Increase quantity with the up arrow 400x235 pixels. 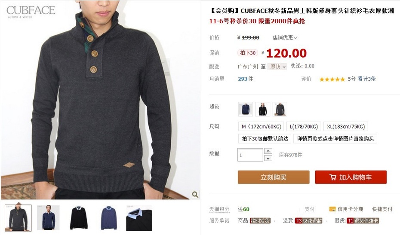coord(268,151)
